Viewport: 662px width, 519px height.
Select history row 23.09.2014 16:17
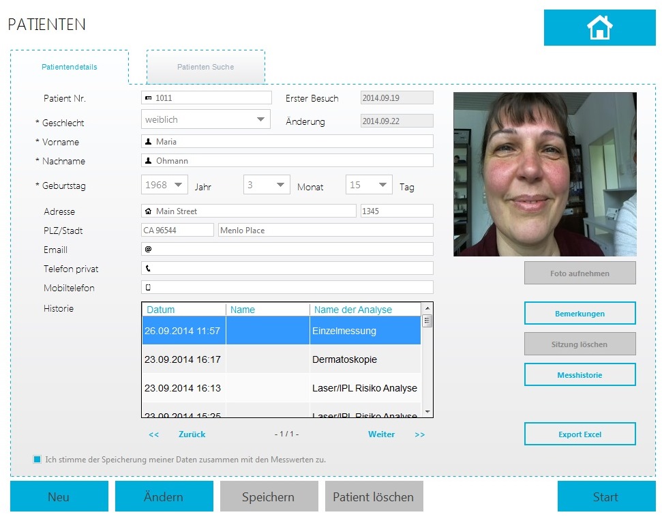282,359
